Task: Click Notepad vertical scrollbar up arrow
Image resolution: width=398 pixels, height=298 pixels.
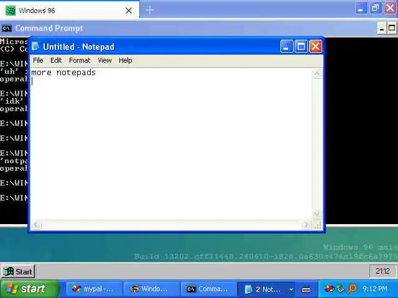Action: (x=317, y=74)
